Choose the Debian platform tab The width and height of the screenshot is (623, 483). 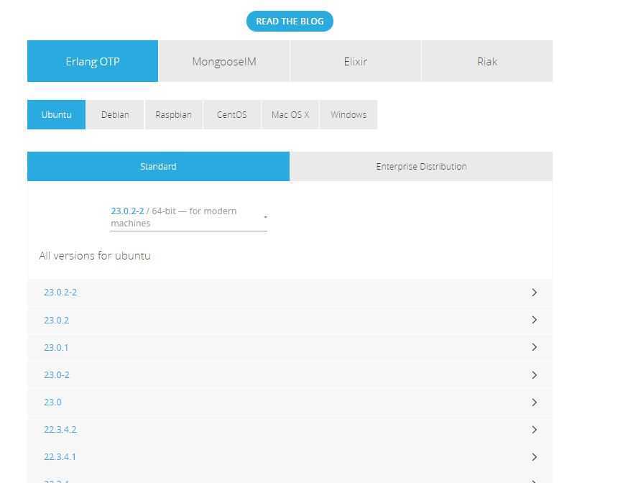pyautogui.click(x=115, y=114)
